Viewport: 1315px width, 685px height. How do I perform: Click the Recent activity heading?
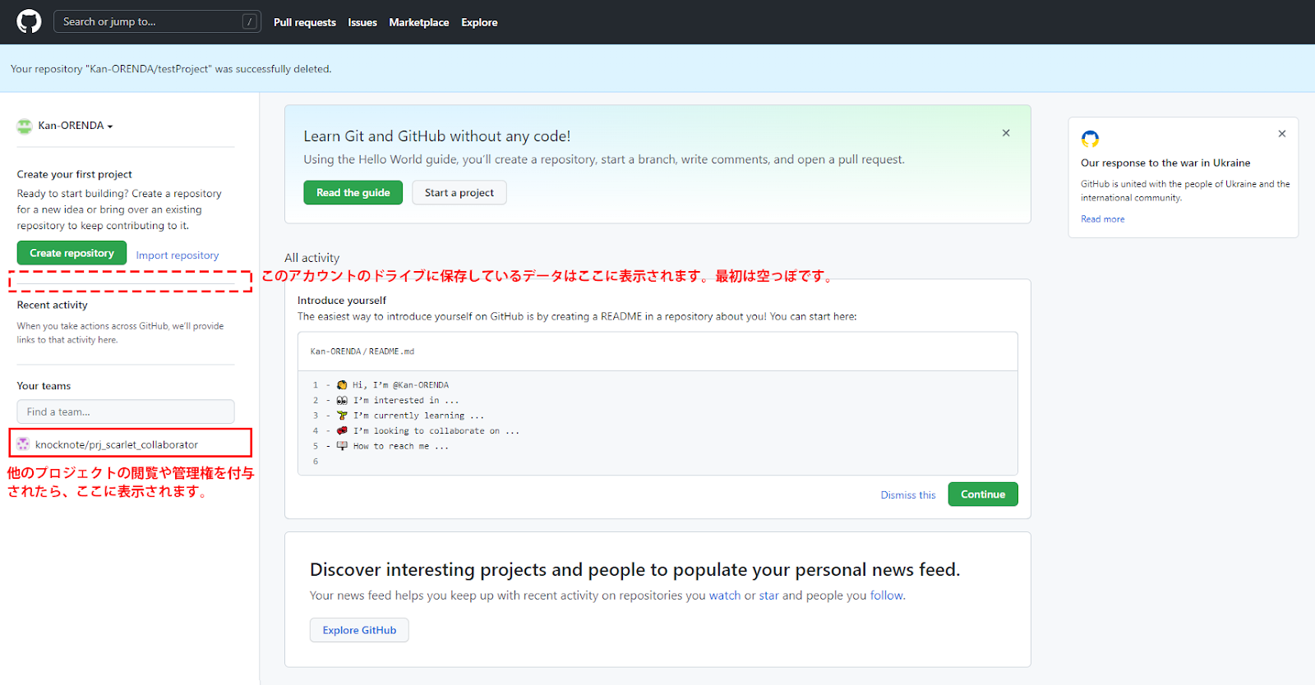click(x=53, y=305)
